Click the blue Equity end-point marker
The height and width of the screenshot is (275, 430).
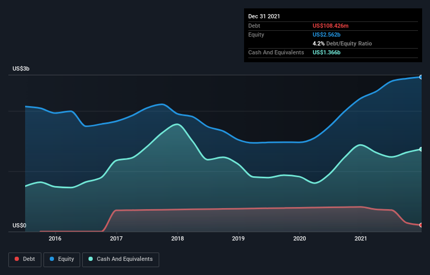point(421,77)
